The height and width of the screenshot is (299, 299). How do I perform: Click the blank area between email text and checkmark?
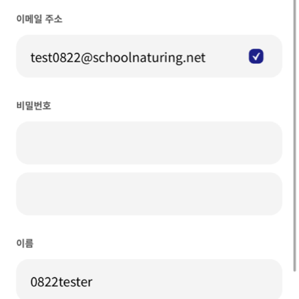[227, 57]
